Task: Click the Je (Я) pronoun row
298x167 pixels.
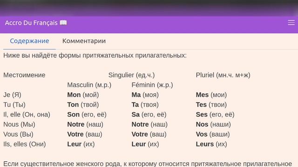Action: [13, 95]
